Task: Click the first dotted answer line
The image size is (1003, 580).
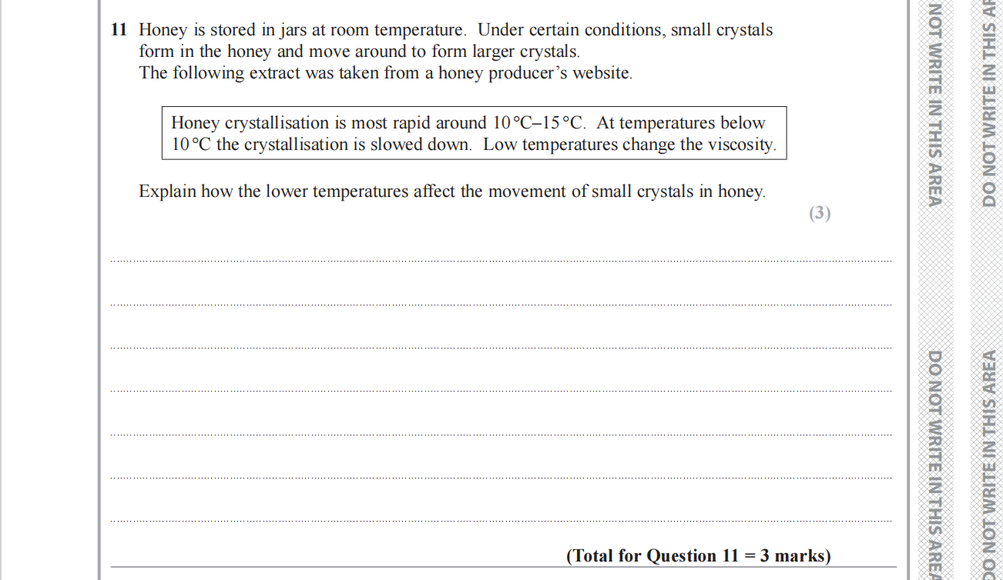Action: (x=501, y=261)
